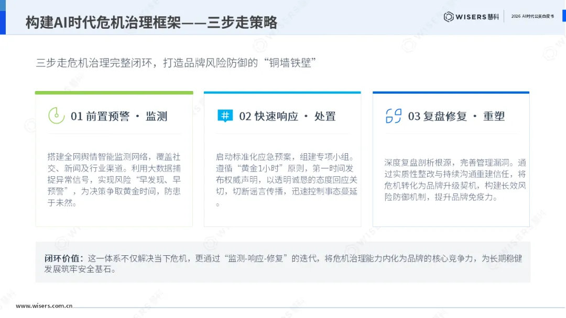
Task: Click the 闭环价值 summary box
Action: point(283,262)
